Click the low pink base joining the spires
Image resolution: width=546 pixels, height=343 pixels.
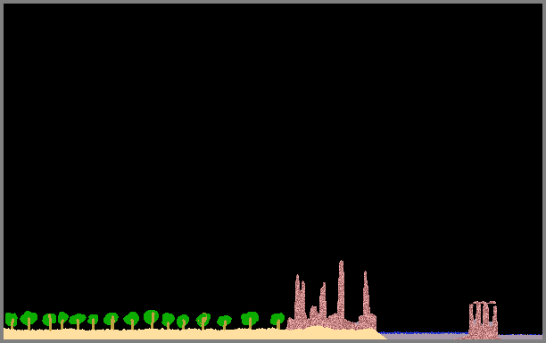(331, 322)
